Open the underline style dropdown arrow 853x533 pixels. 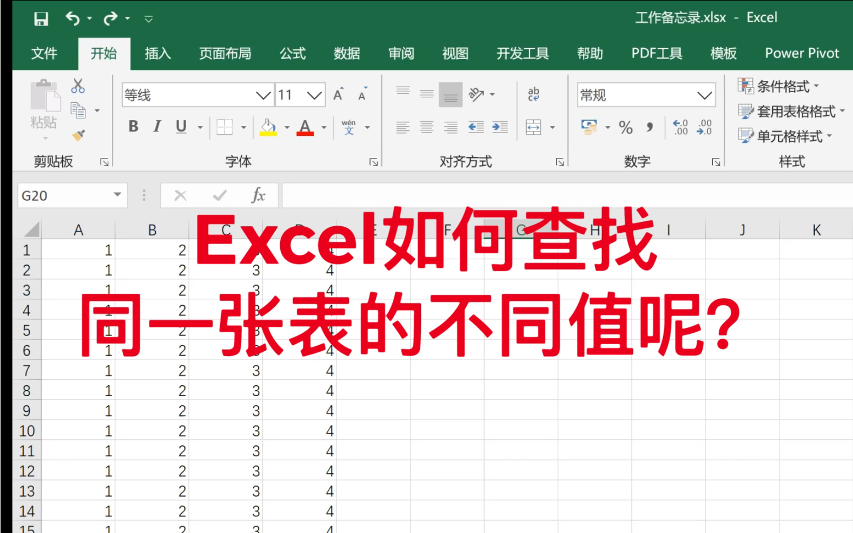[200, 128]
